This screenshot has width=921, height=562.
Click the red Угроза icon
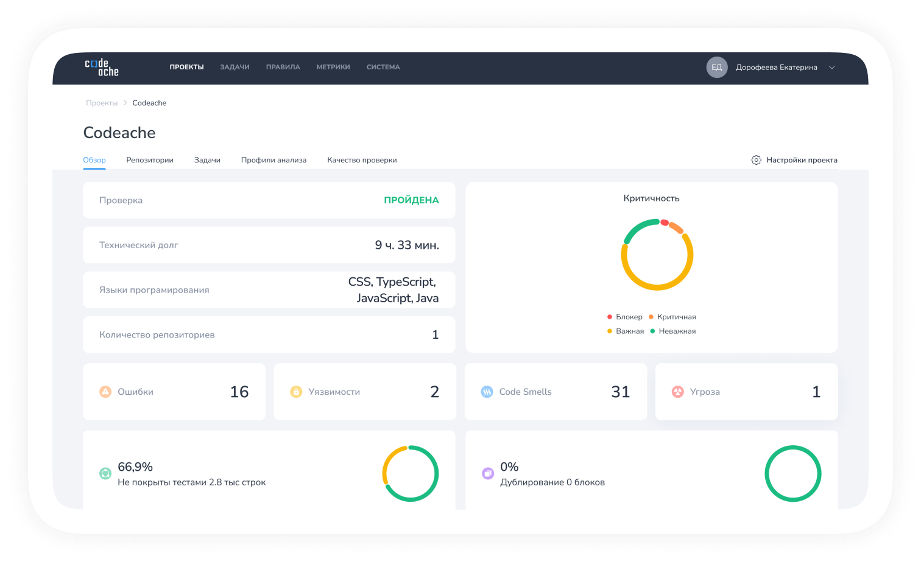coord(677,392)
